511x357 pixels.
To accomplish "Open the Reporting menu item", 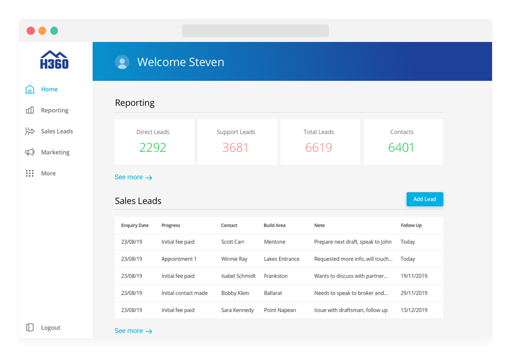I will click(55, 111).
